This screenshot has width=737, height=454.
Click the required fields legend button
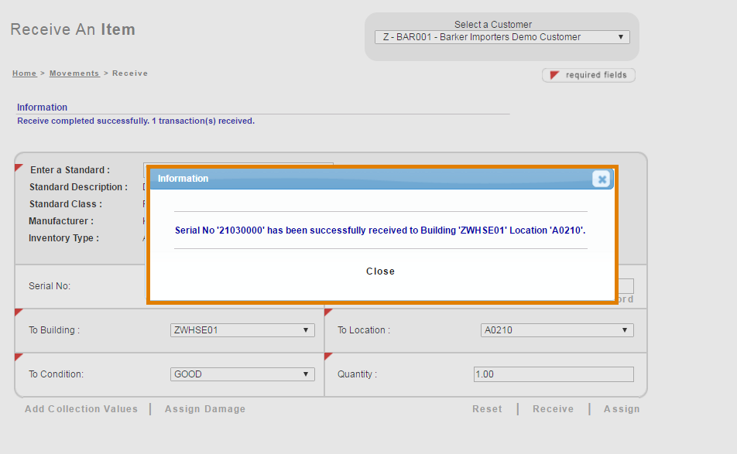click(x=589, y=75)
